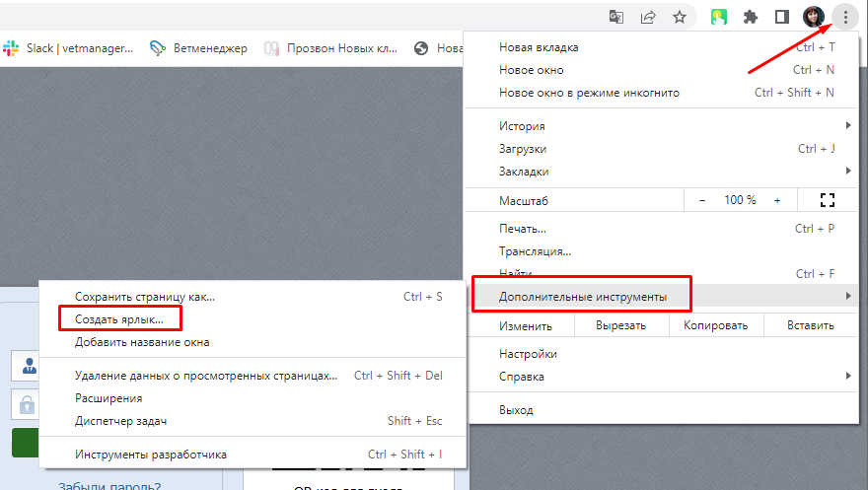Click the three-dot Chrome menu button

(x=845, y=17)
